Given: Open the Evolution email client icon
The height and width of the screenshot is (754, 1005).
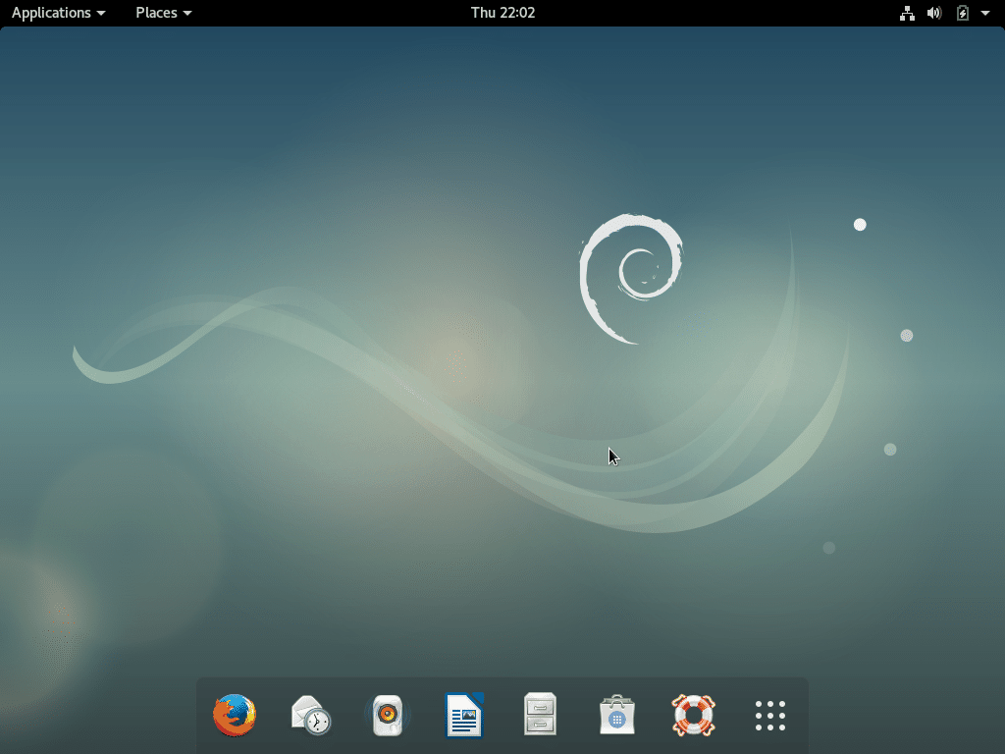Looking at the screenshot, I should tap(311, 716).
